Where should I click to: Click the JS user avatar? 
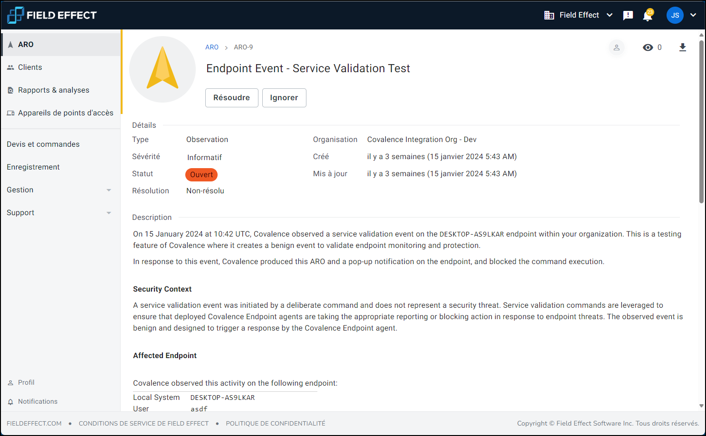[x=675, y=15]
